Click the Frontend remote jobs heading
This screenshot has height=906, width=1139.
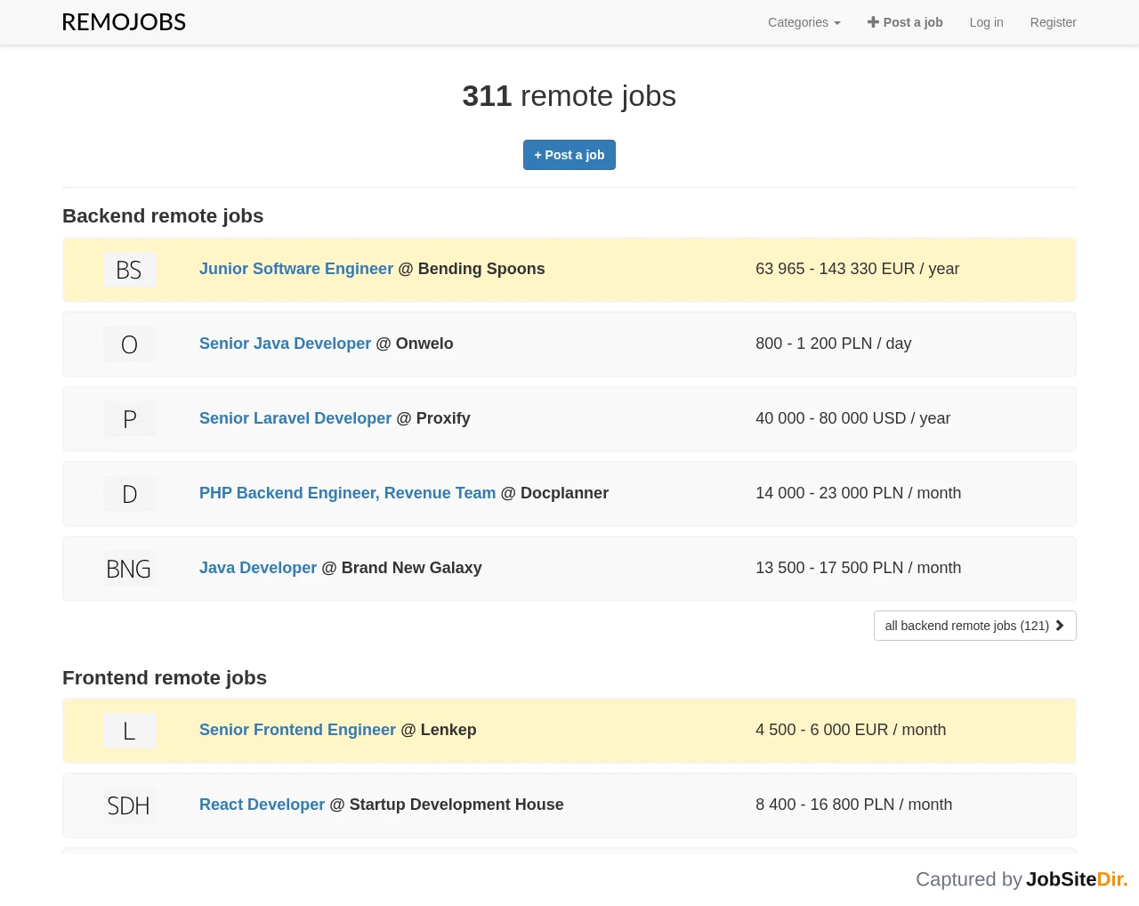pyautogui.click(x=165, y=678)
